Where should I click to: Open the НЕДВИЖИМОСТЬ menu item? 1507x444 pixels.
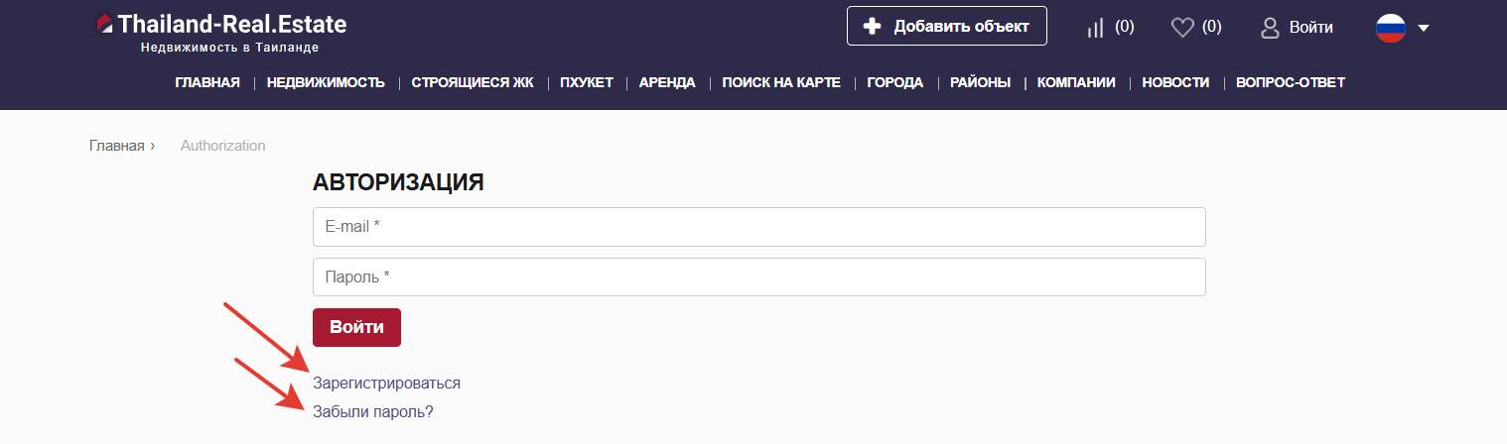[326, 82]
